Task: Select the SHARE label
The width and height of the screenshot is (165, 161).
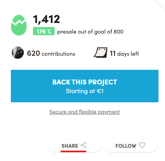Action: [x=70, y=146]
